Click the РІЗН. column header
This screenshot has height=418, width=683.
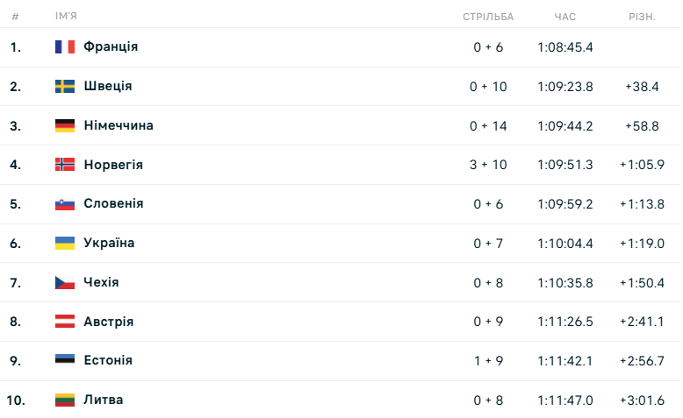[642, 17]
